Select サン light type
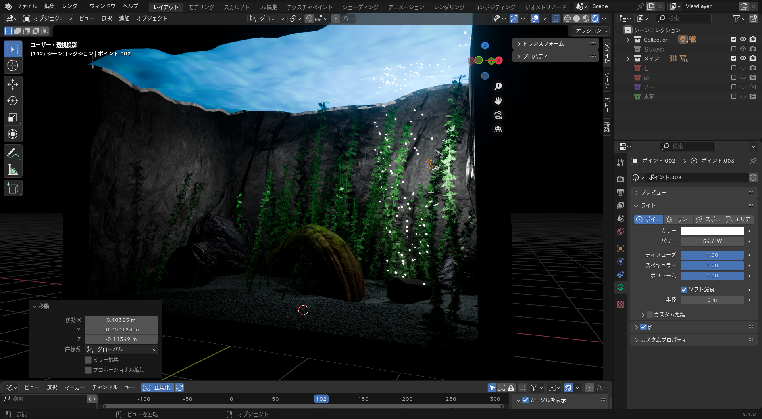 click(x=678, y=219)
